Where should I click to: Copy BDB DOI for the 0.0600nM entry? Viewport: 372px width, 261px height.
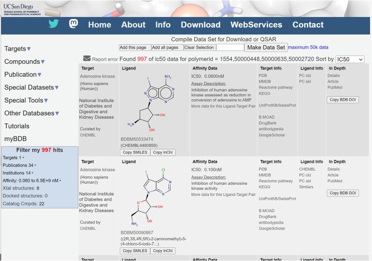pos(343,100)
